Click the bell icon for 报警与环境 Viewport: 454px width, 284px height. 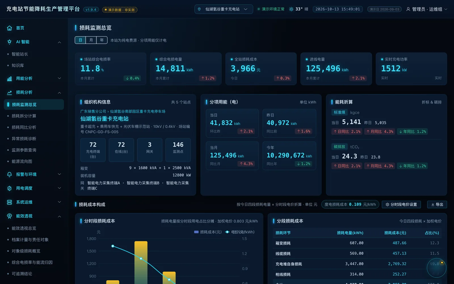point(9,174)
